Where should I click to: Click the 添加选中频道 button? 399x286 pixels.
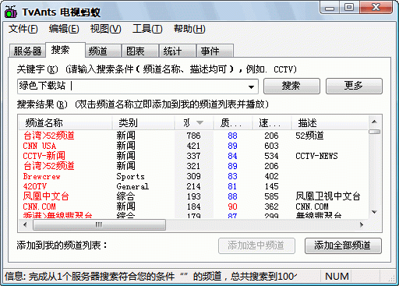pos(256,245)
